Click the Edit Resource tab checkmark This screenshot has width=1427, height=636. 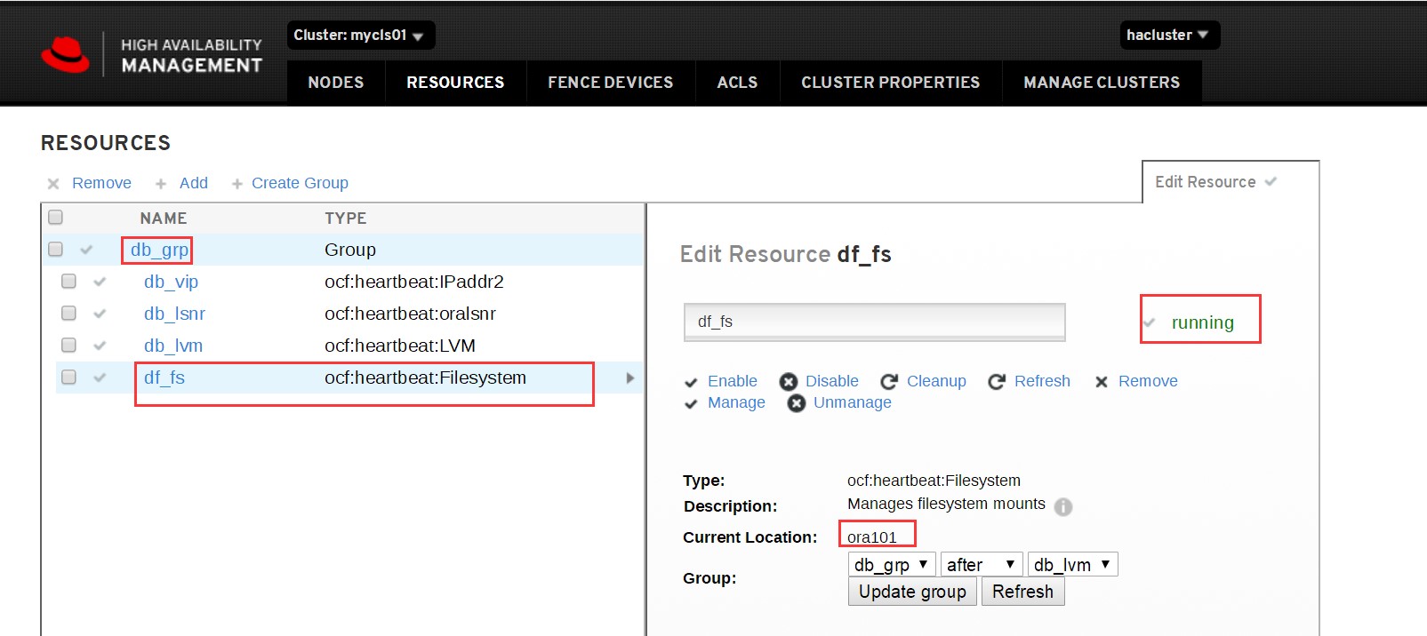pyautogui.click(x=1271, y=181)
